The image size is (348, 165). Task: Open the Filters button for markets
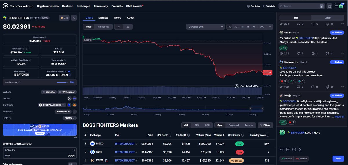tap(265, 125)
